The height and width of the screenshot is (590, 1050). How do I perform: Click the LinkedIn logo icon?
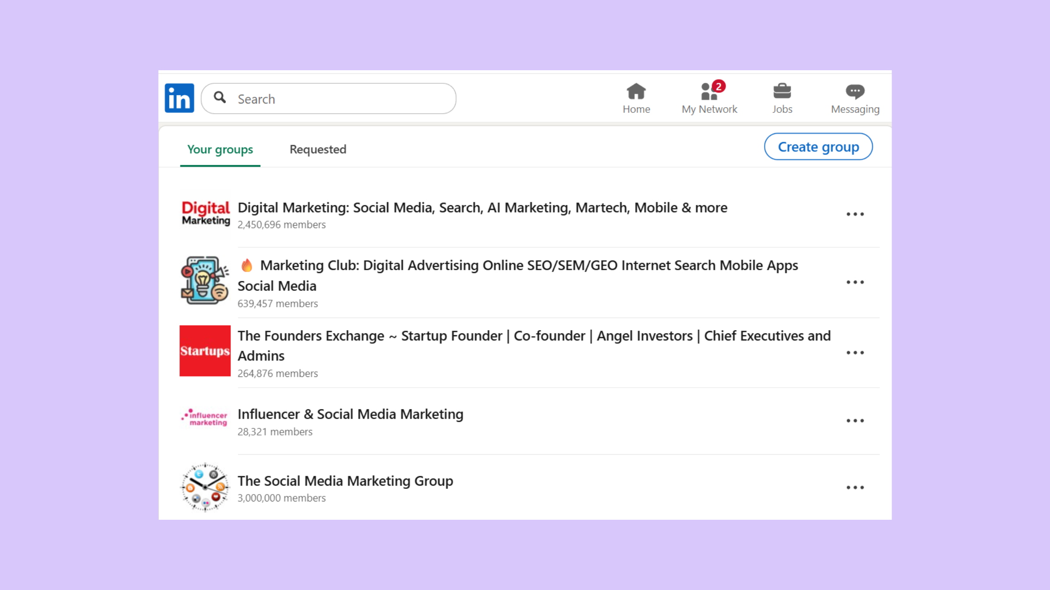[x=179, y=98]
